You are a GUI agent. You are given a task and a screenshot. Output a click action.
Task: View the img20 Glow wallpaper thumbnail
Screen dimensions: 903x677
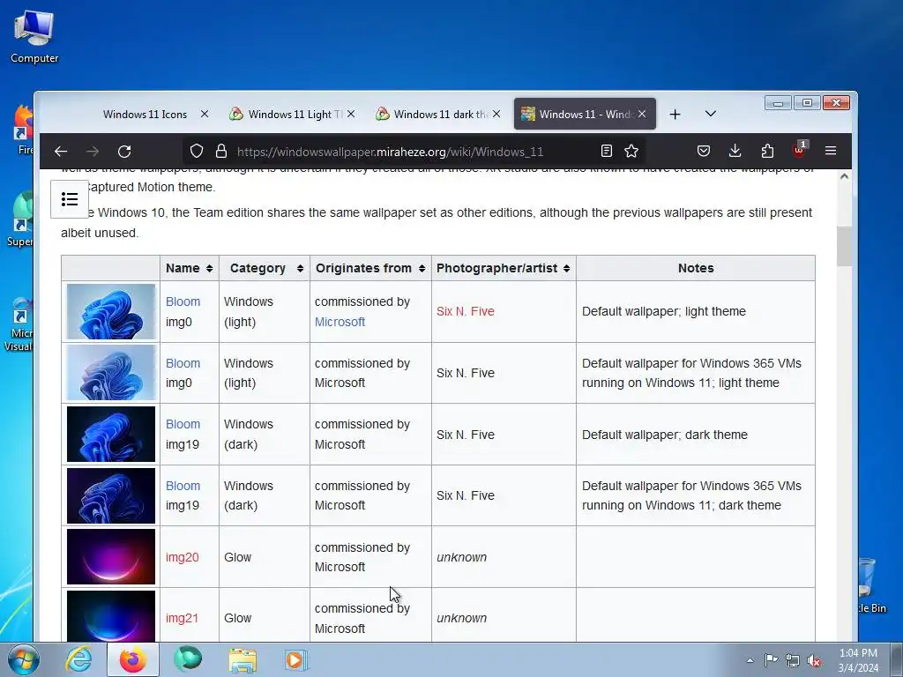coord(111,557)
